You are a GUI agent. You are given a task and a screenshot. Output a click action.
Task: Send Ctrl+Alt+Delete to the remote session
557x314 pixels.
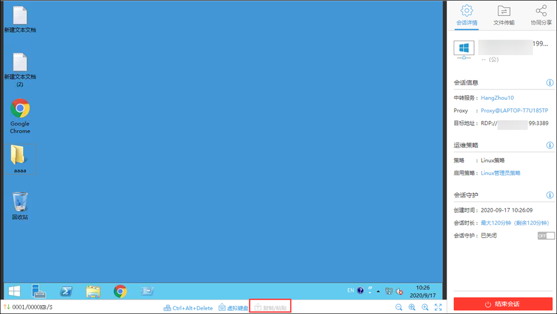pyautogui.click(x=188, y=308)
